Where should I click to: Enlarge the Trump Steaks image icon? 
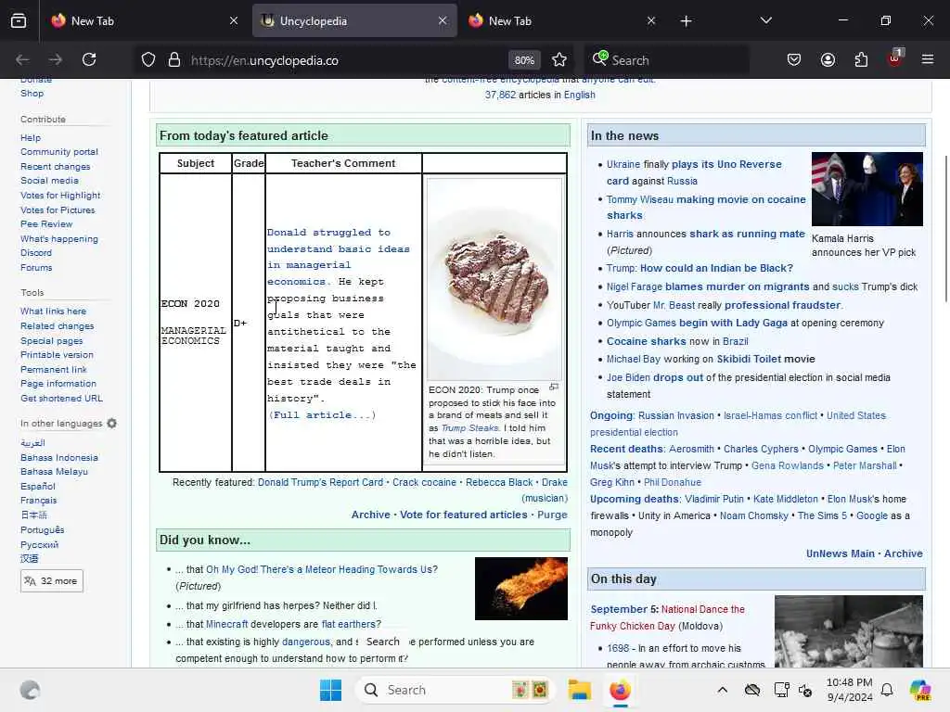554,387
